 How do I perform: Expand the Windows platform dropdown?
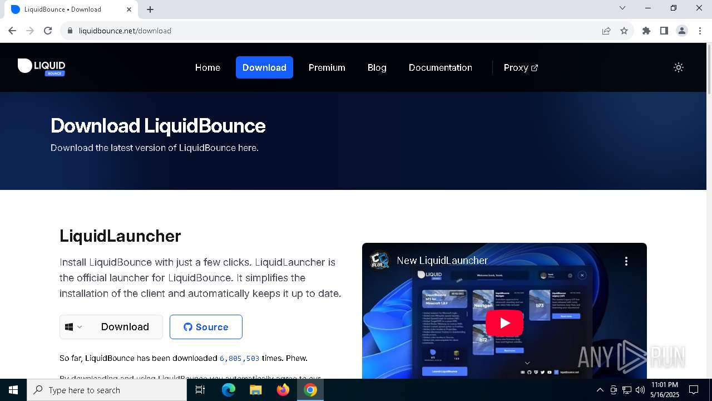pos(73,327)
